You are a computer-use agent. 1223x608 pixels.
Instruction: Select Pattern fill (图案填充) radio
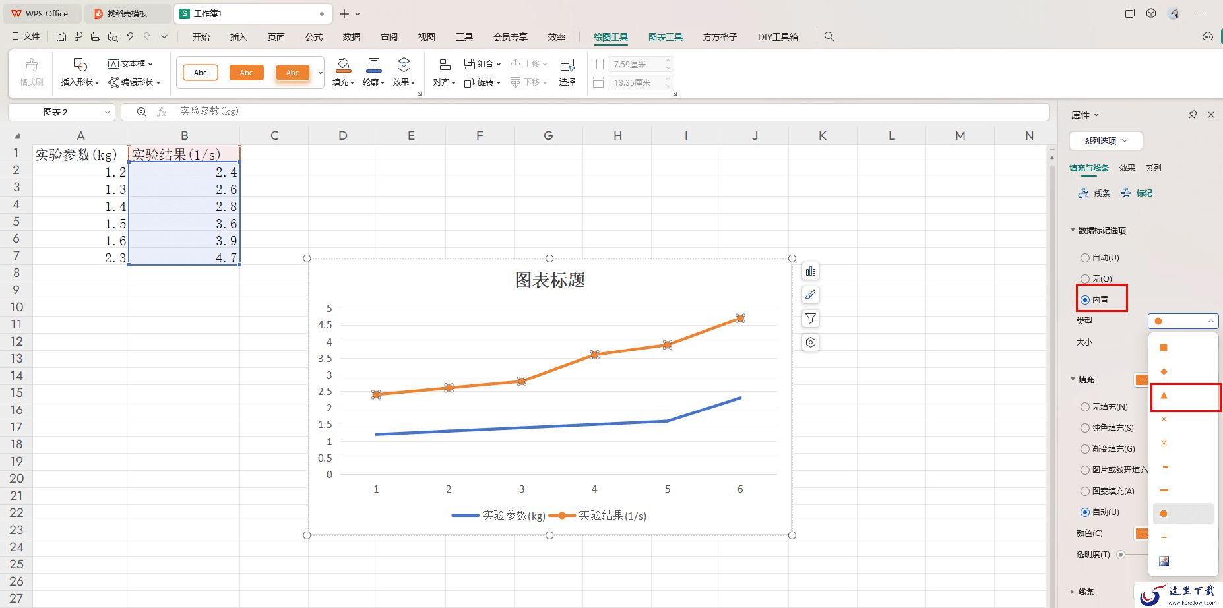pos(1085,491)
